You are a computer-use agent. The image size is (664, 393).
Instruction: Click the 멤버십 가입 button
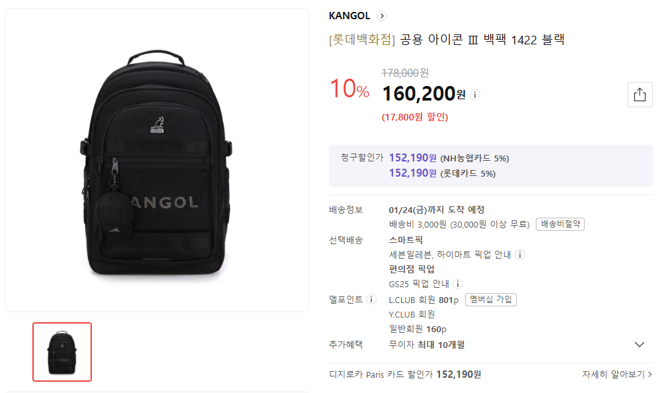coord(490,299)
